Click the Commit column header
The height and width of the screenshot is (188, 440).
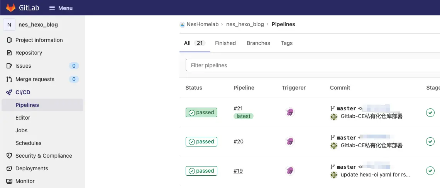(x=340, y=88)
